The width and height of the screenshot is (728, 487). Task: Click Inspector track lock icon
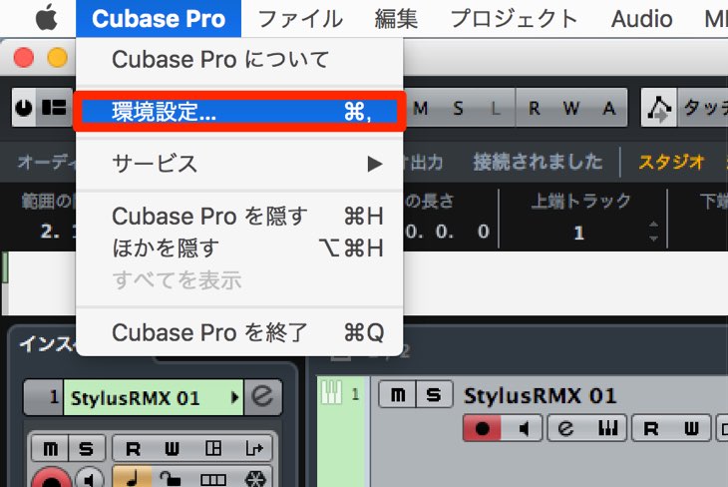[172, 478]
